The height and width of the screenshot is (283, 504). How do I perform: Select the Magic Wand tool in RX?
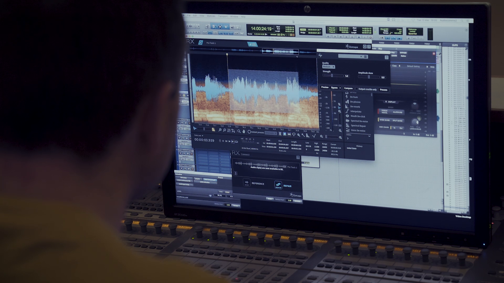point(303,135)
